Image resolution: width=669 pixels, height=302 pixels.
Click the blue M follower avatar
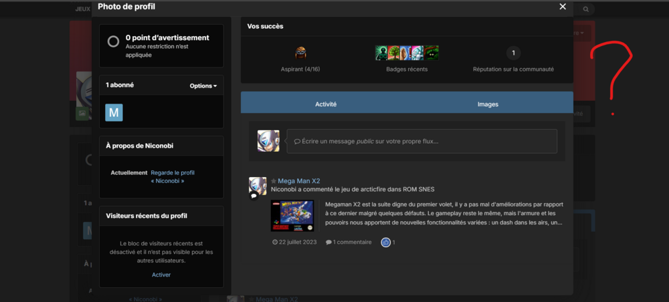[x=114, y=112]
